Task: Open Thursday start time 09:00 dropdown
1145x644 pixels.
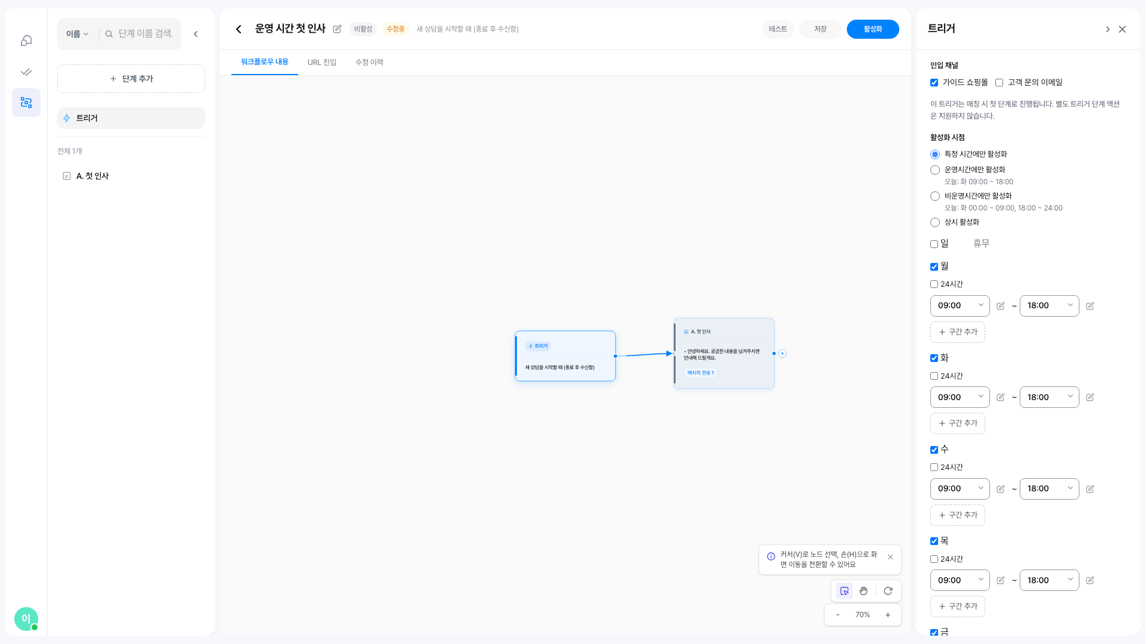Action: coord(960,580)
